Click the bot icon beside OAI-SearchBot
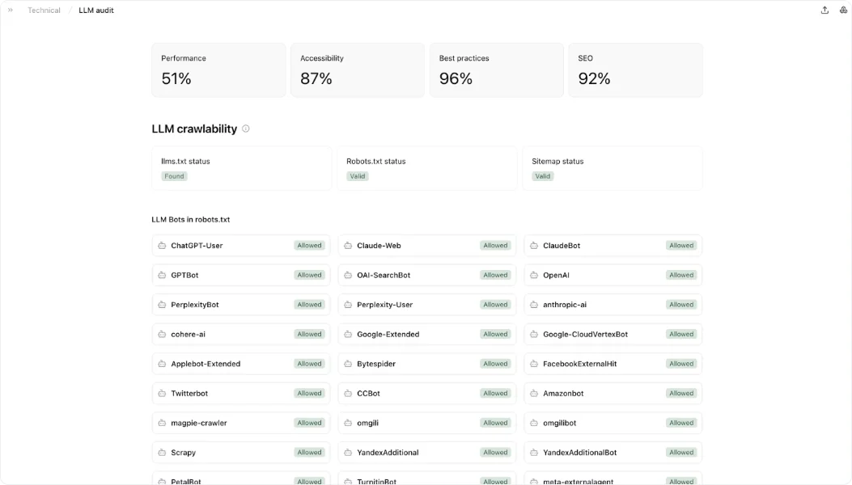Viewport: 852px width, 485px height. pos(348,275)
